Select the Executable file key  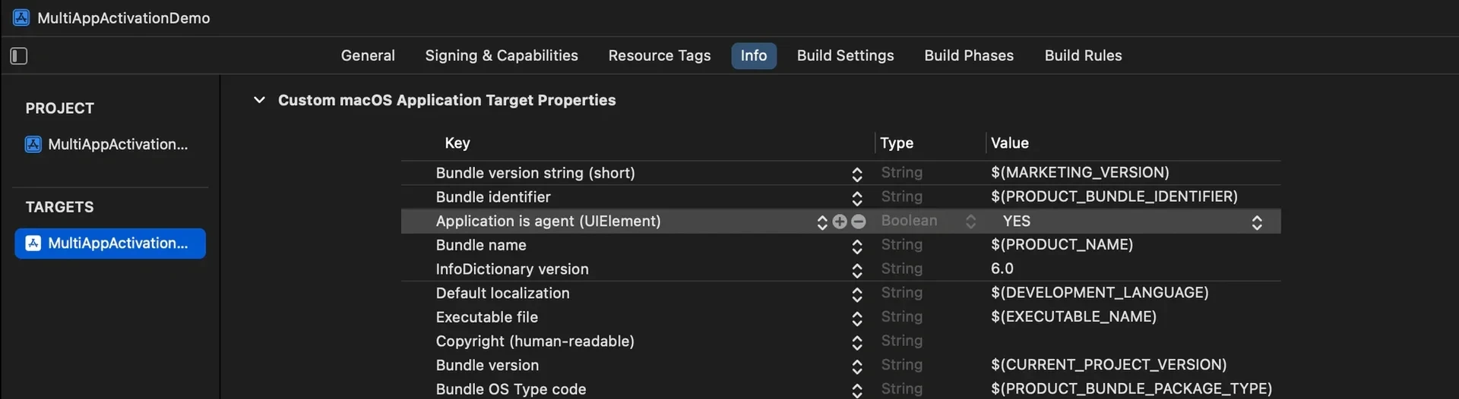[486, 317]
